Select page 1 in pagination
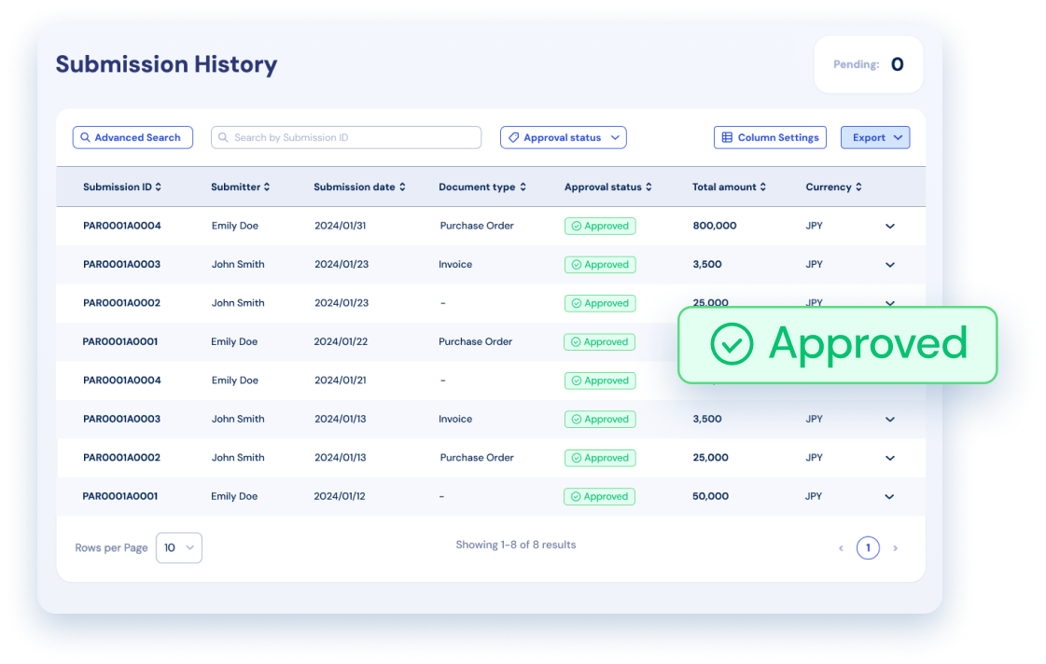 pos(868,548)
